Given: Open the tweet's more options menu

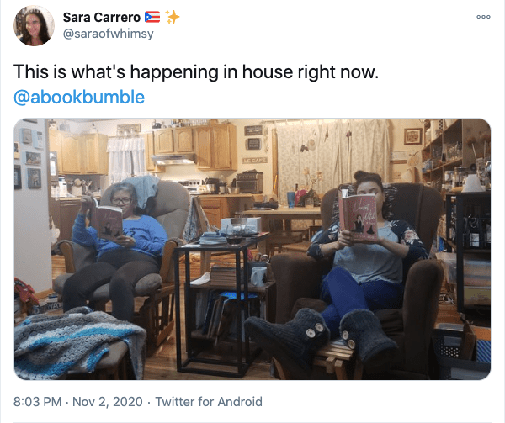Looking at the screenshot, I should (483, 17).
